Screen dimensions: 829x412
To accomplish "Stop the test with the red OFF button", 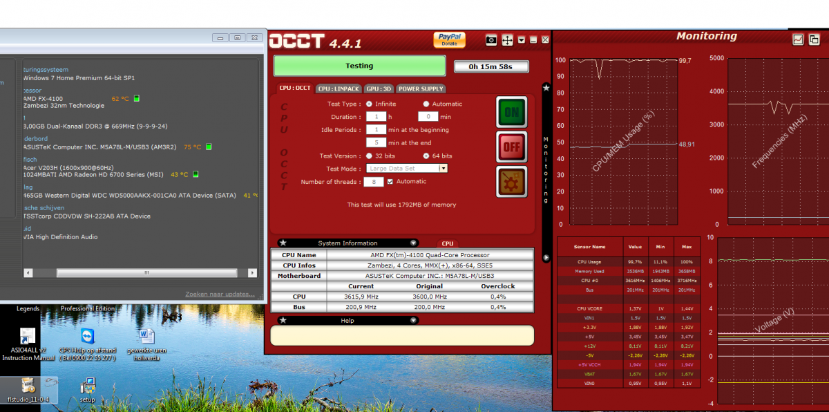I will [512, 147].
